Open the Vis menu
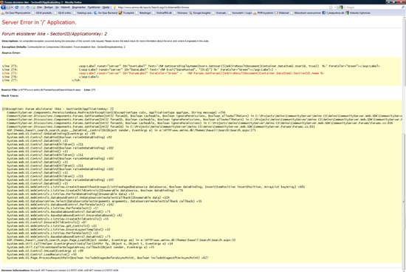Viewport: 406px width, 272px height. 57,7
